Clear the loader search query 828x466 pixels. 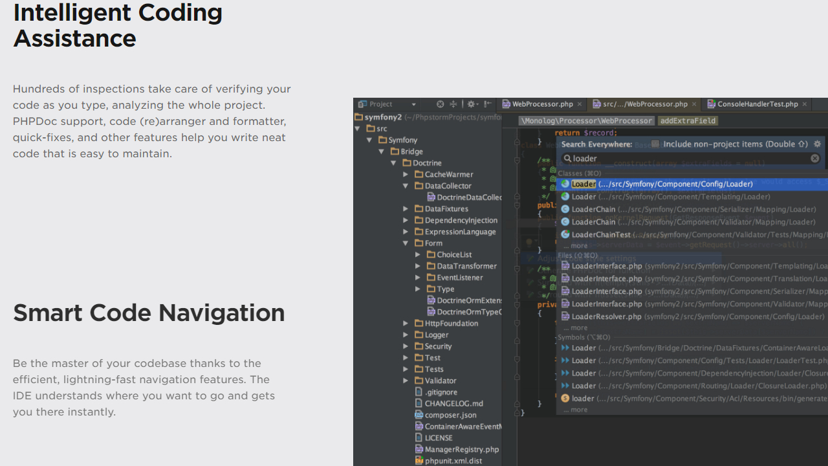(814, 158)
